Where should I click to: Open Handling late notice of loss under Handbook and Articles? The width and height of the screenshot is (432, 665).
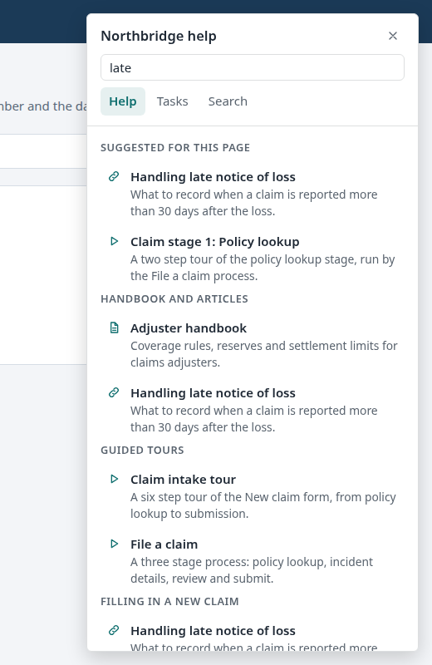pyautogui.click(x=213, y=393)
